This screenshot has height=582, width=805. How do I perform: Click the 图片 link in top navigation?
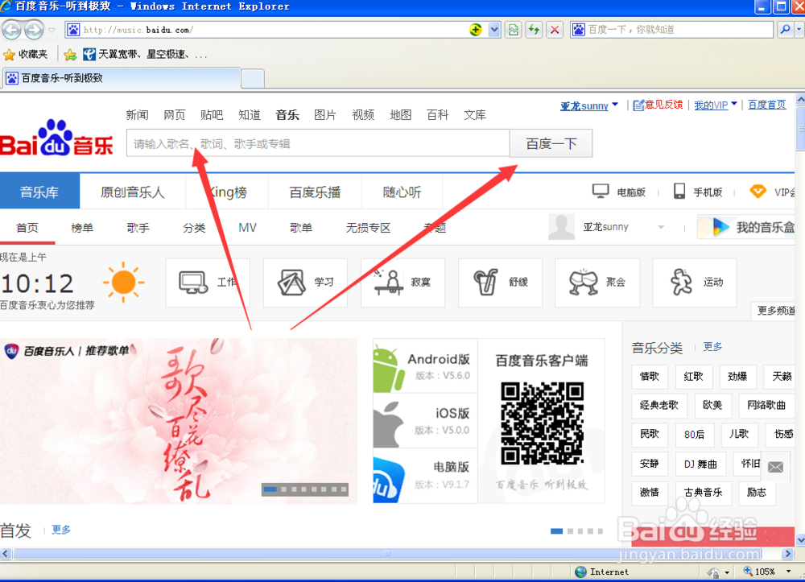tap(325, 114)
